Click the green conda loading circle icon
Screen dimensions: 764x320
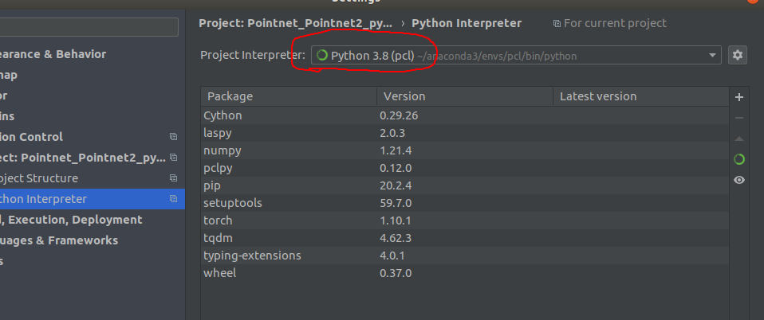tap(738, 159)
